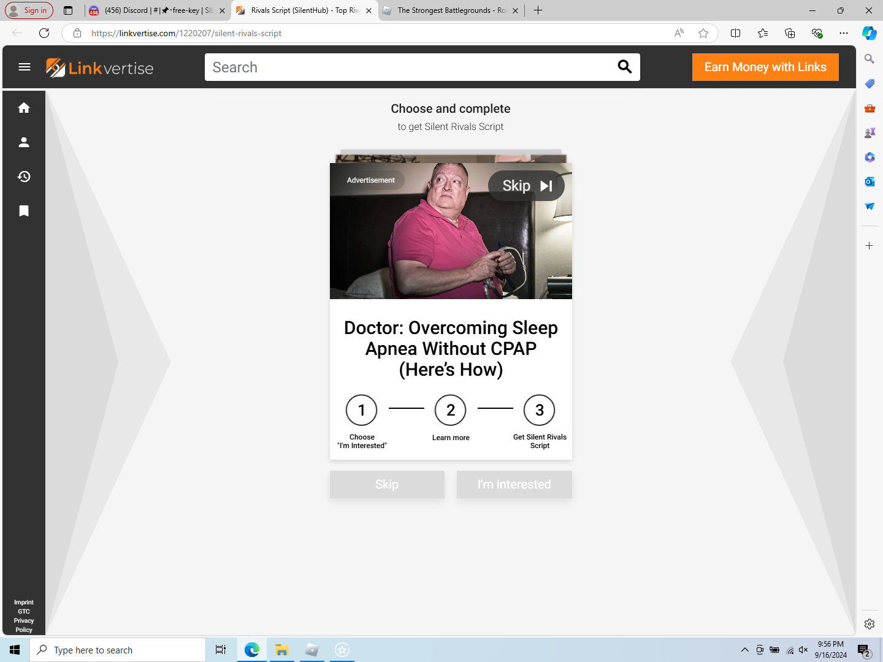Open the Imprint link
This screenshot has height=662, width=883.
[x=24, y=603]
